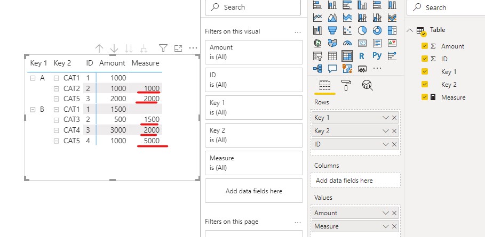Select the Treemap visualization icon
The width and height of the screenshot is (485, 237).
pos(392,30)
